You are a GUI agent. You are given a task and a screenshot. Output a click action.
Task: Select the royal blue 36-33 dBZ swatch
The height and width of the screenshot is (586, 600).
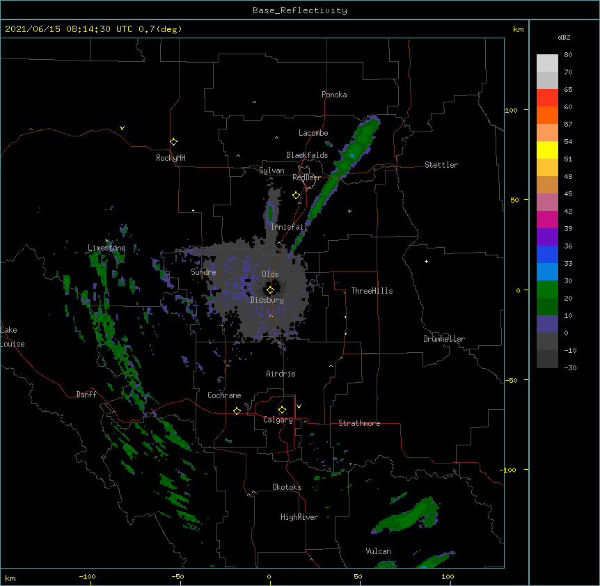pos(547,254)
